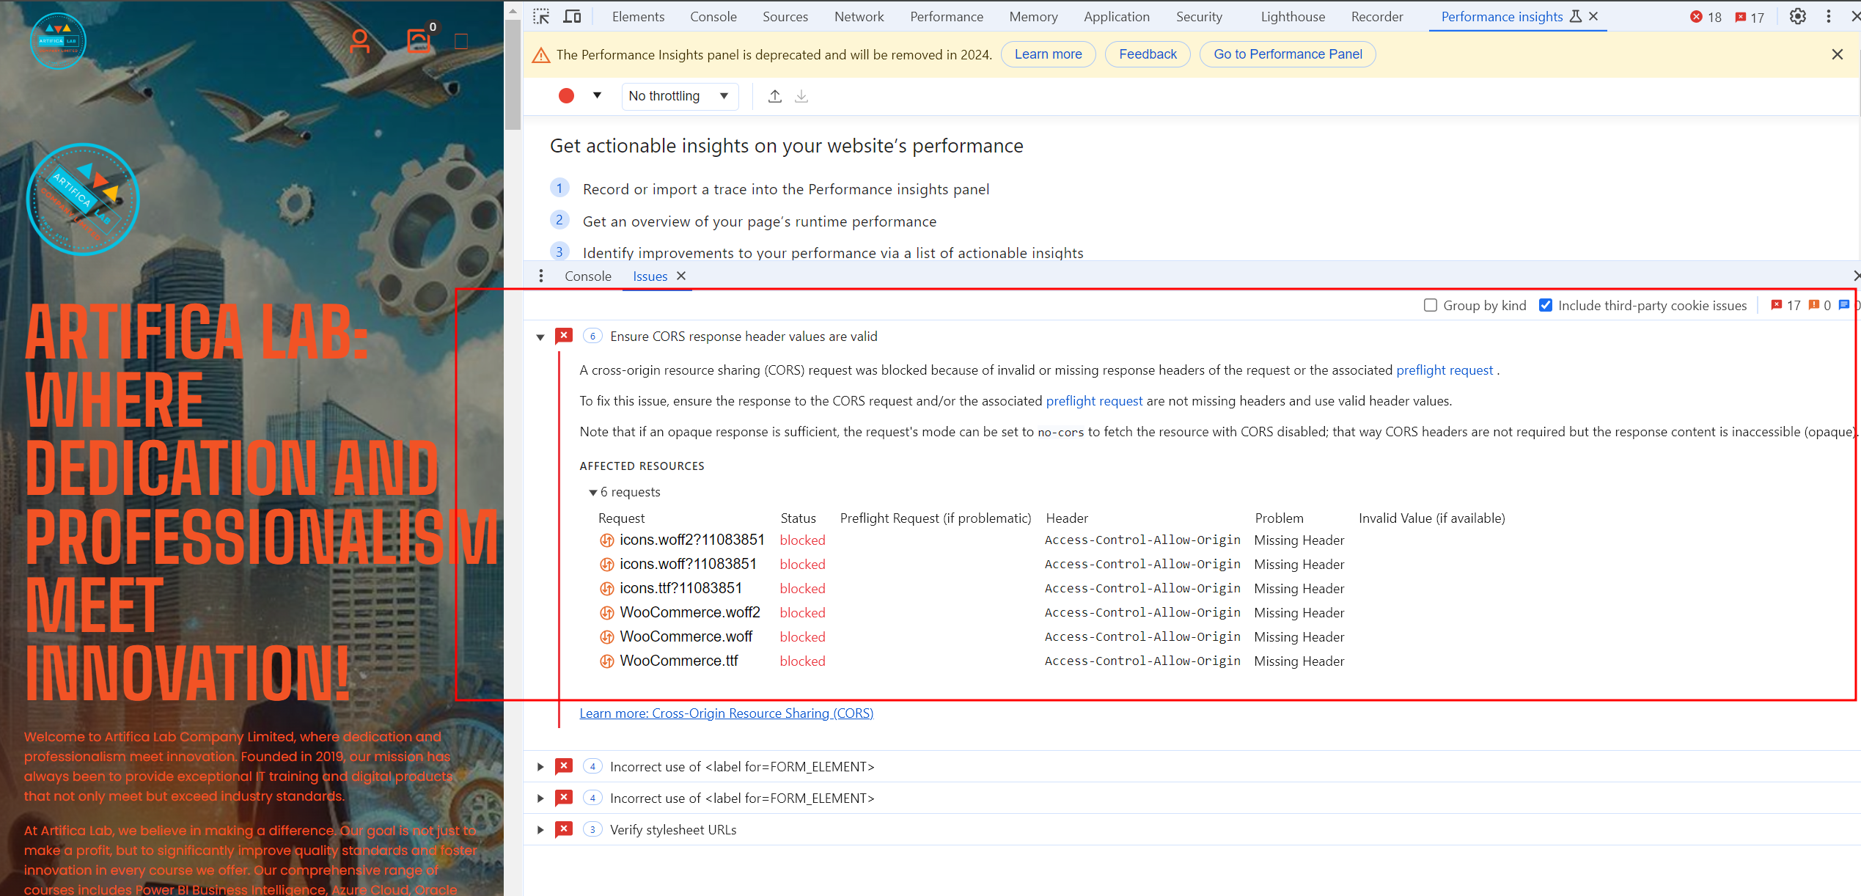Click the Learn more button in banner
This screenshot has height=896, width=1861.
coord(1048,54)
